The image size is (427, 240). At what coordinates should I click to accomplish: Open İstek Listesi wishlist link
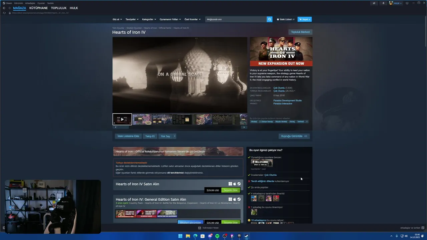(286, 19)
